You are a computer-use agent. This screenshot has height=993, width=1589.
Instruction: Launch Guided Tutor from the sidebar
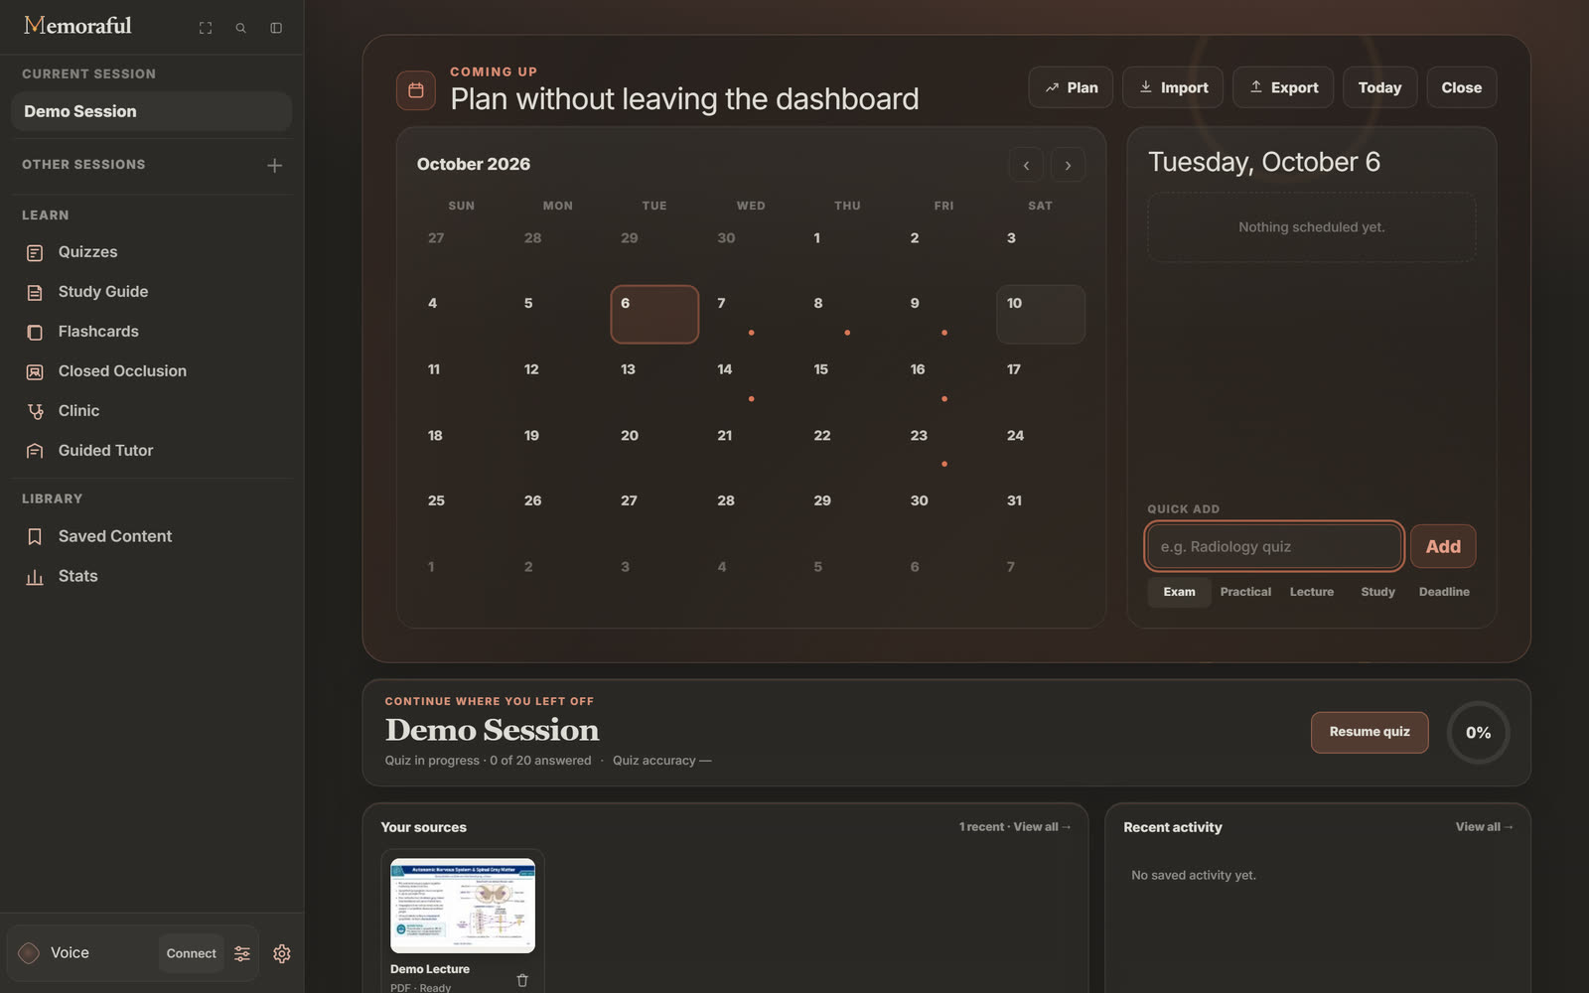(151, 451)
